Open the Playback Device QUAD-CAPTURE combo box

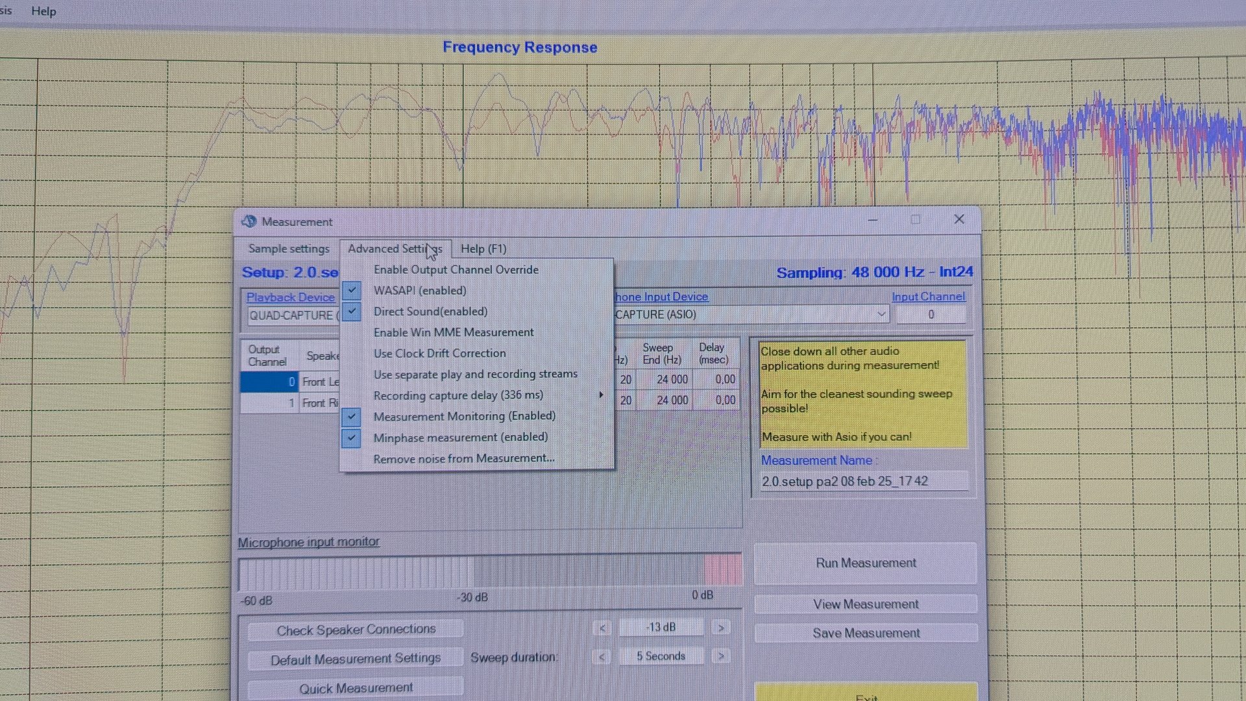(x=291, y=316)
